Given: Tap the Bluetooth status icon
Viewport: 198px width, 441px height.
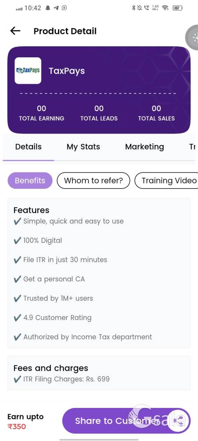Looking at the screenshot, I should [x=133, y=8].
